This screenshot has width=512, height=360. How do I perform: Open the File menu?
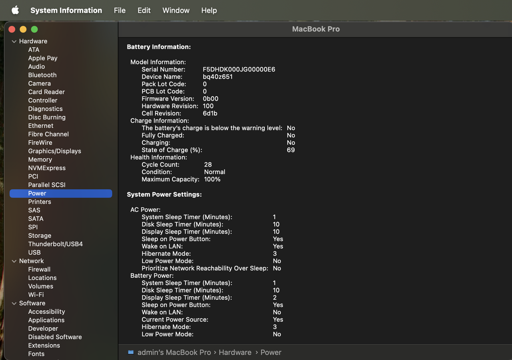tap(120, 10)
